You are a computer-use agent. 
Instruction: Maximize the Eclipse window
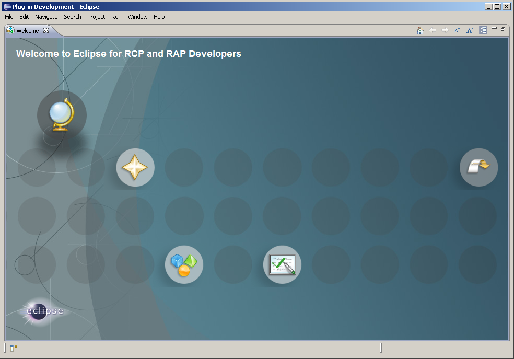[x=497, y=7]
